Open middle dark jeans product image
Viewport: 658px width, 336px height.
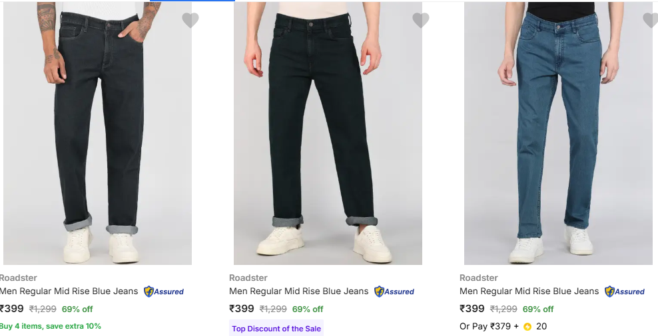point(328,133)
